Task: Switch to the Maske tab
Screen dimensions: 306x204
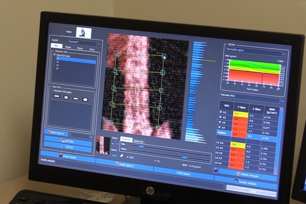Action: click(68, 47)
